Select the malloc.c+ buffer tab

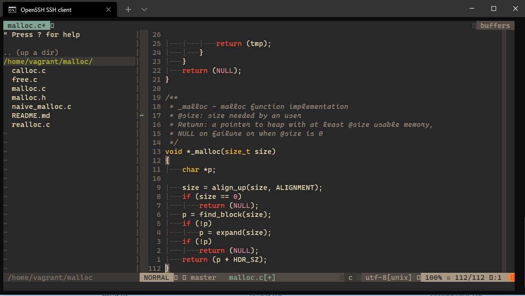[27, 26]
